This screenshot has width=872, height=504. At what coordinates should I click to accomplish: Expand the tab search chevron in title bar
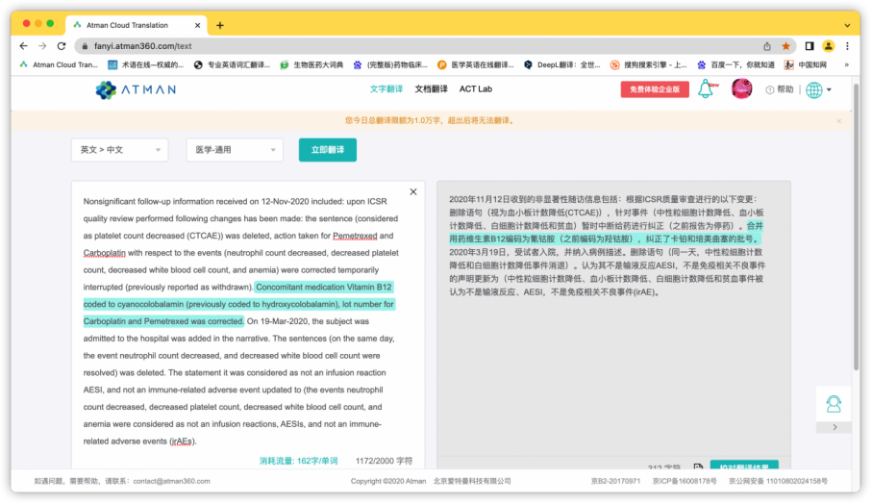[847, 25]
